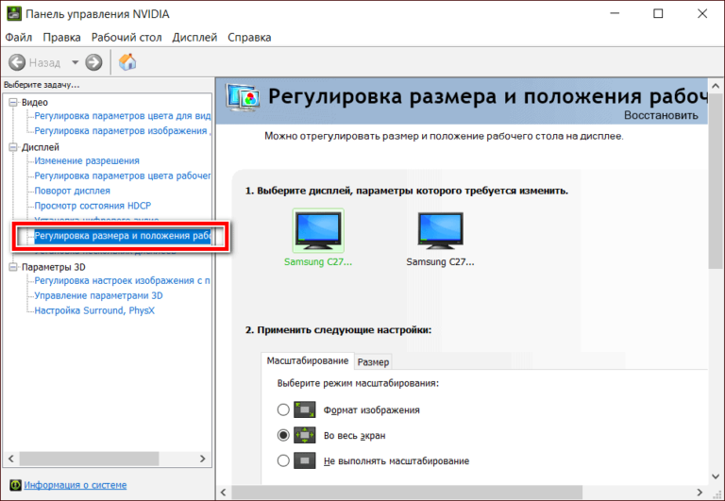This screenshot has width=725, height=501.
Task: Open the 'Правка' menu
Action: (x=61, y=38)
